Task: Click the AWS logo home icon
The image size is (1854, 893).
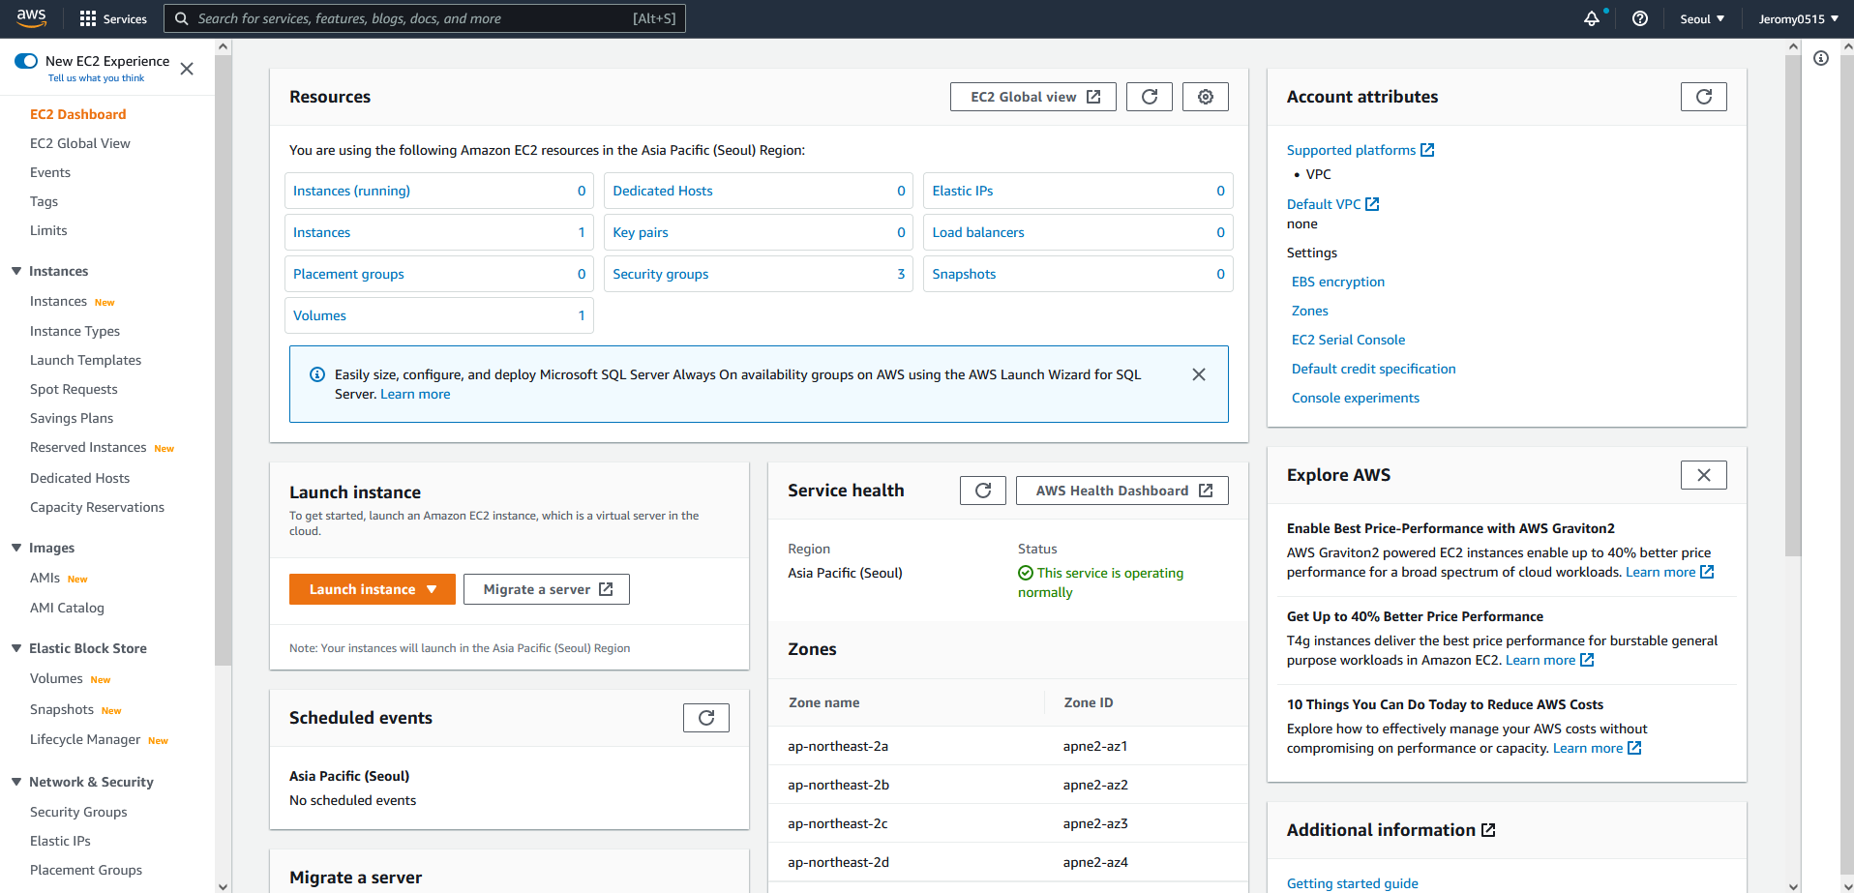Action: (x=31, y=18)
